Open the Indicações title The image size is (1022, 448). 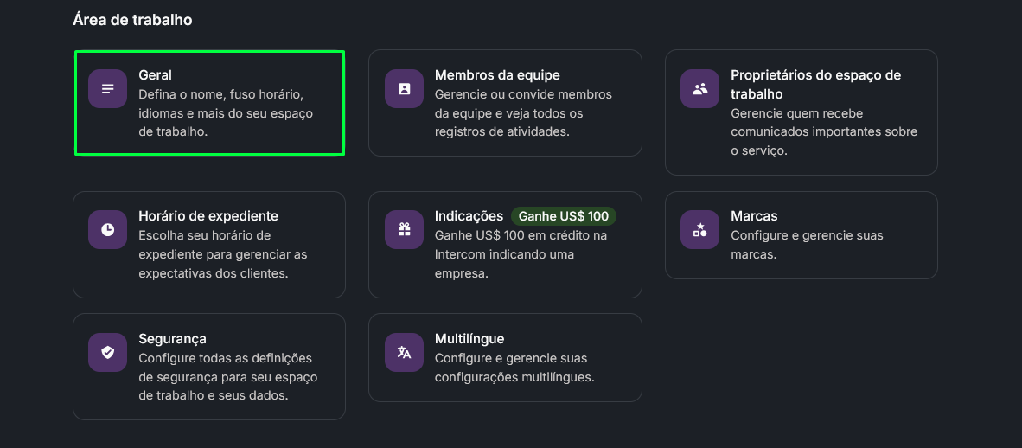click(469, 216)
